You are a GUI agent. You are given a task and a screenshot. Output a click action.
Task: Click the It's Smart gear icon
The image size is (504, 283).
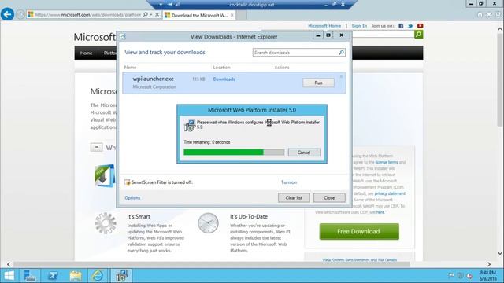pos(106,223)
